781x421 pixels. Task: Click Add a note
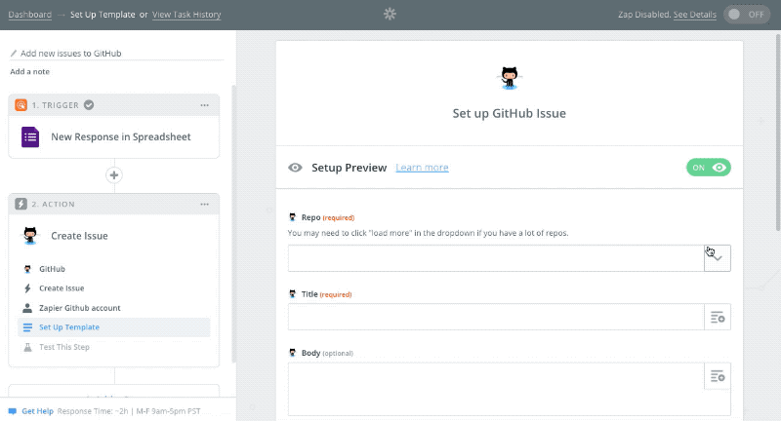(x=30, y=71)
